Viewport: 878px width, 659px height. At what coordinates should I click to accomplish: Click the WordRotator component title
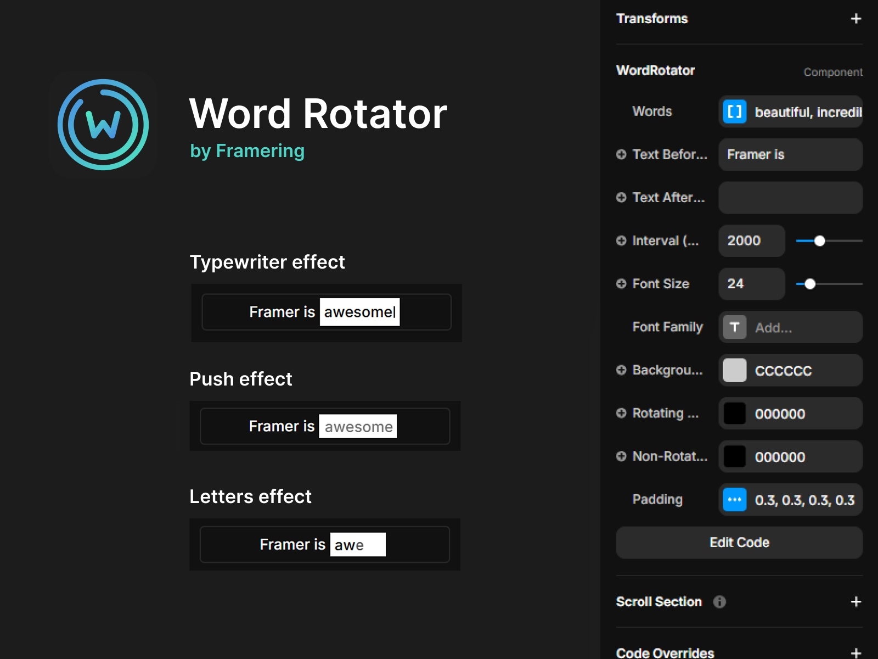(x=655, y=70)
